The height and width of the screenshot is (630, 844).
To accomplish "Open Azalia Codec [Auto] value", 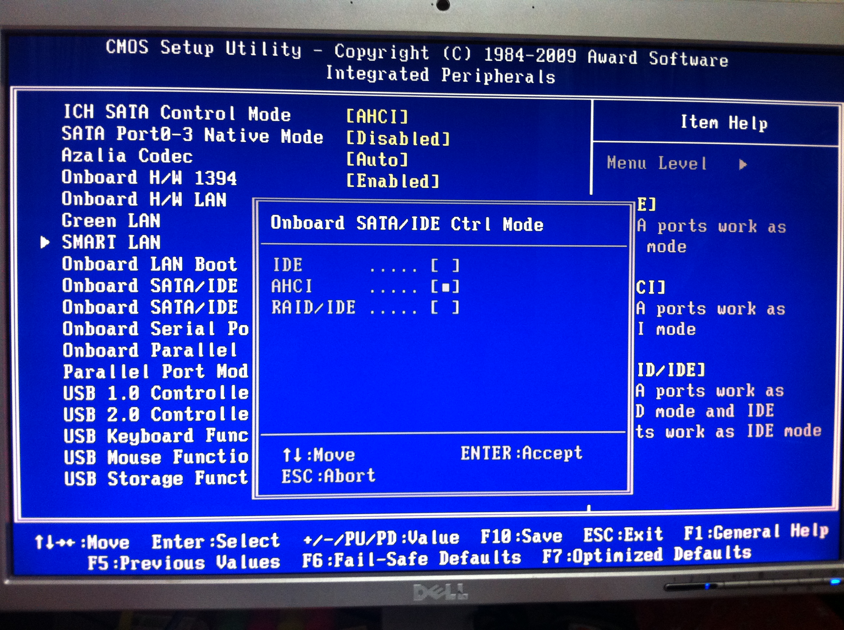I will (377, 159).
